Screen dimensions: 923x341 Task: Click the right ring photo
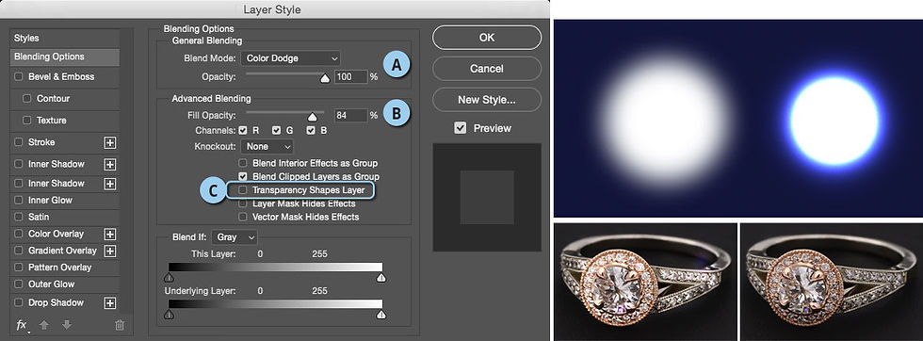pyautogui.click(x=832, y=282)
